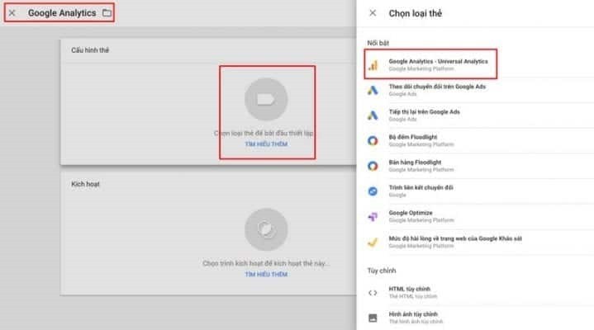Close the Chọn loại thẻ panel
Image resolution: width=594 pixels, height=330 pixels.
click(373, 13)
